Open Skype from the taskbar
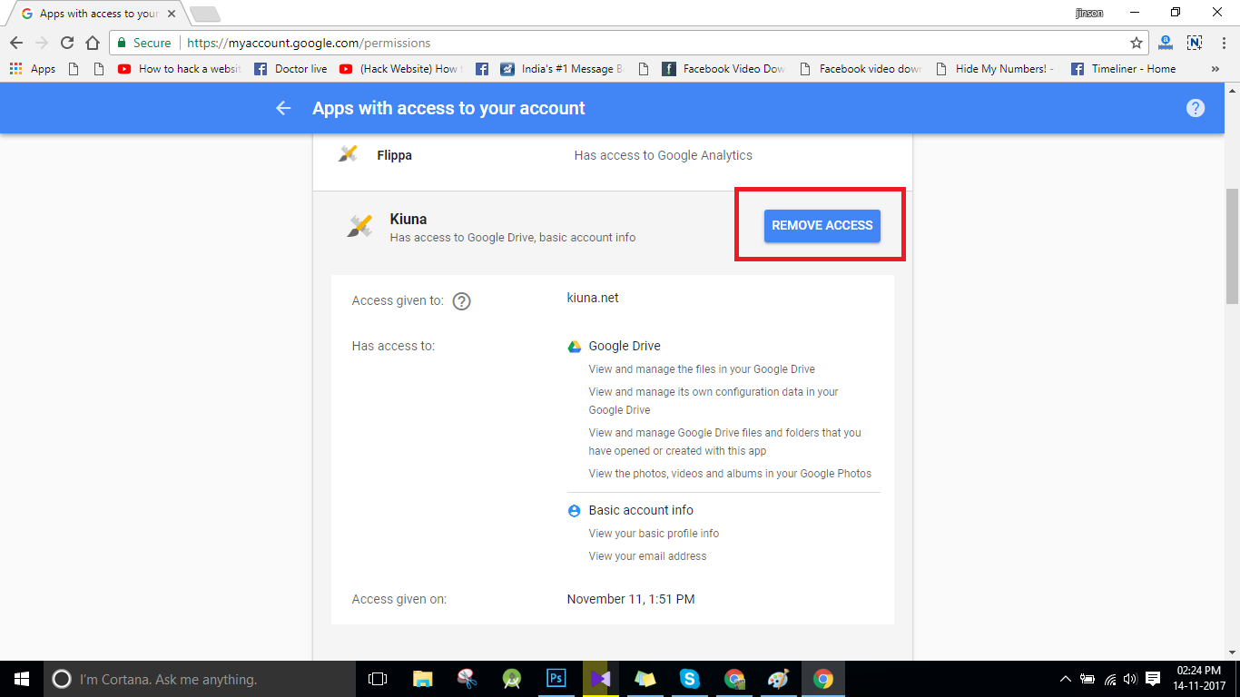This screenshot has width=1240, height=697. (690, 679)
